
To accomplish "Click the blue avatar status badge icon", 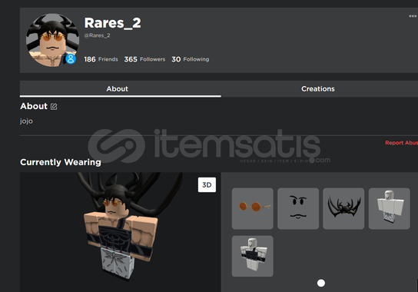I will pos(71,58).
